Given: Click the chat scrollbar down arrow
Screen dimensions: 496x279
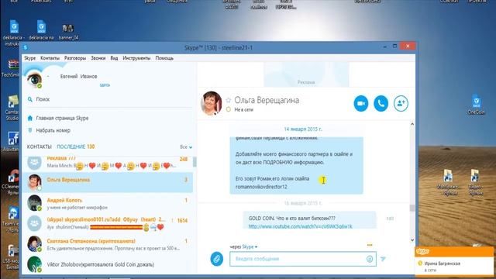Looking at the screenshot, I should (x=412, y=240).
